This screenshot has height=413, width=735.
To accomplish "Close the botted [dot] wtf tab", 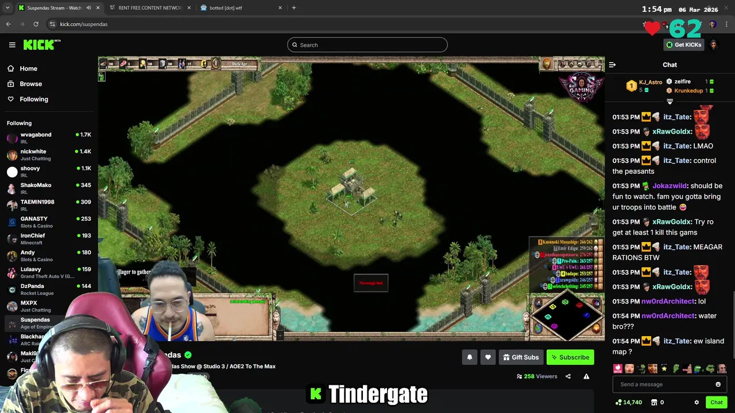I will [280, 8].
